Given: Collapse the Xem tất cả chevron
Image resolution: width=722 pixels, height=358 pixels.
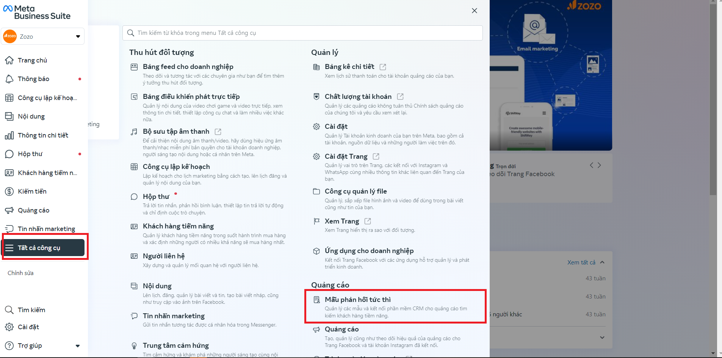Looking at the screenshot, I should (x=602, y=262).
